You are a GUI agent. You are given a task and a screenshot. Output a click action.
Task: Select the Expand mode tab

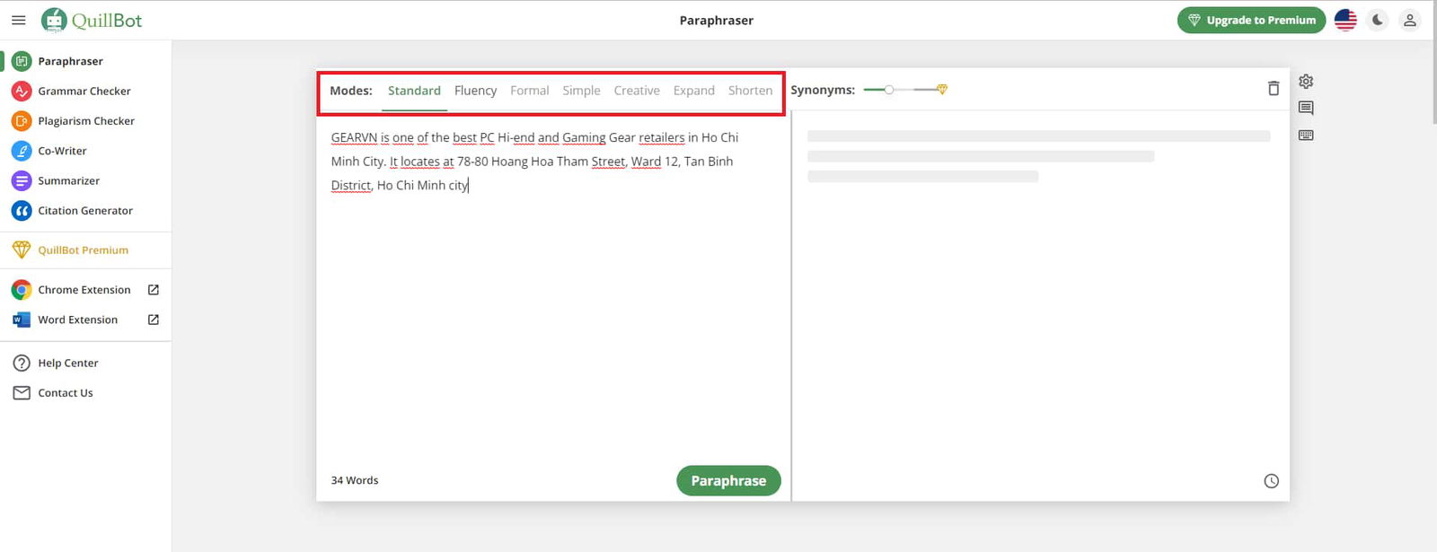pyautogui.click(x=694, y=91)
